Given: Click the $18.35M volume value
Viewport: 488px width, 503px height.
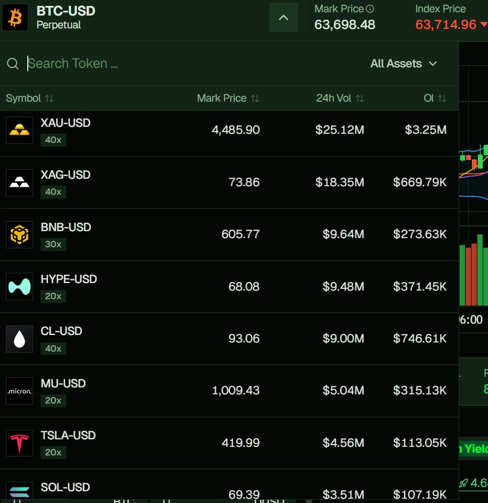Looking at the screenshot, I should point(339,182).
